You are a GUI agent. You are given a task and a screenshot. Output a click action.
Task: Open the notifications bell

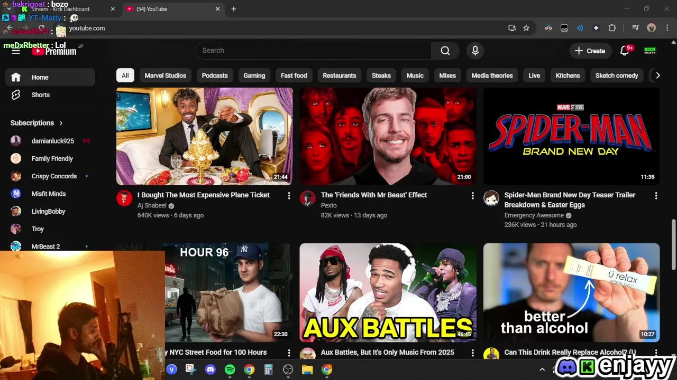pos(625,51)
